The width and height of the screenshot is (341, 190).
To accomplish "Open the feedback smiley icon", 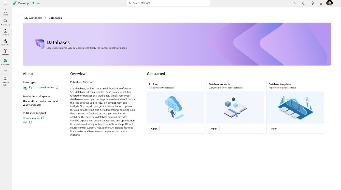I will click(x=304, y=3).
